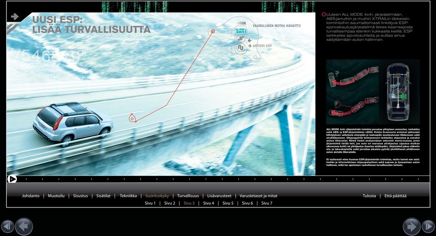
Task: Jump to the last page with skip-forward button
Action: (428, 226)
